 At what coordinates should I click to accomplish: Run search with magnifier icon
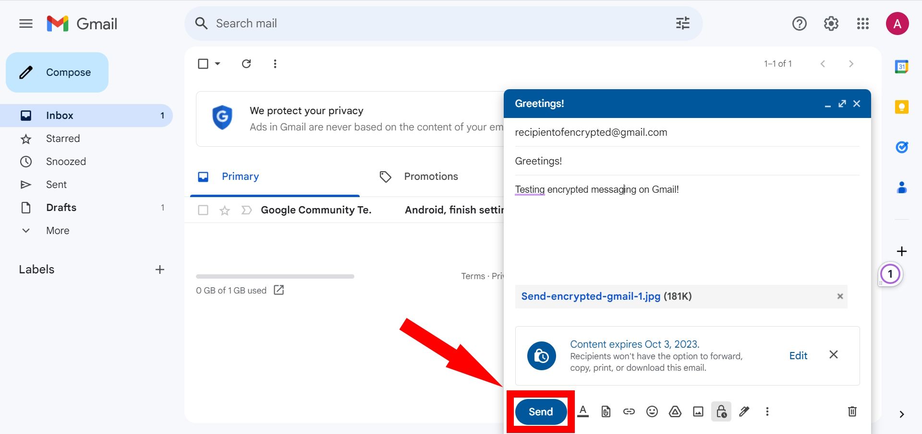coord(201,23)
